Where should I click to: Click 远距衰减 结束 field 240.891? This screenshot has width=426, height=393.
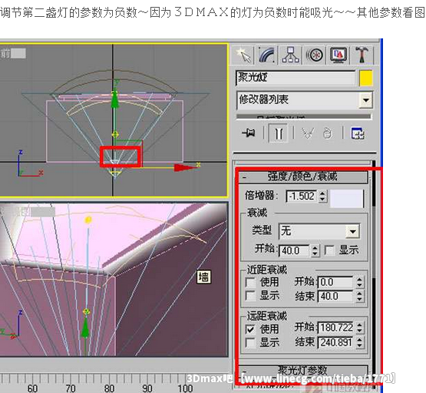(x=335, y=342)
